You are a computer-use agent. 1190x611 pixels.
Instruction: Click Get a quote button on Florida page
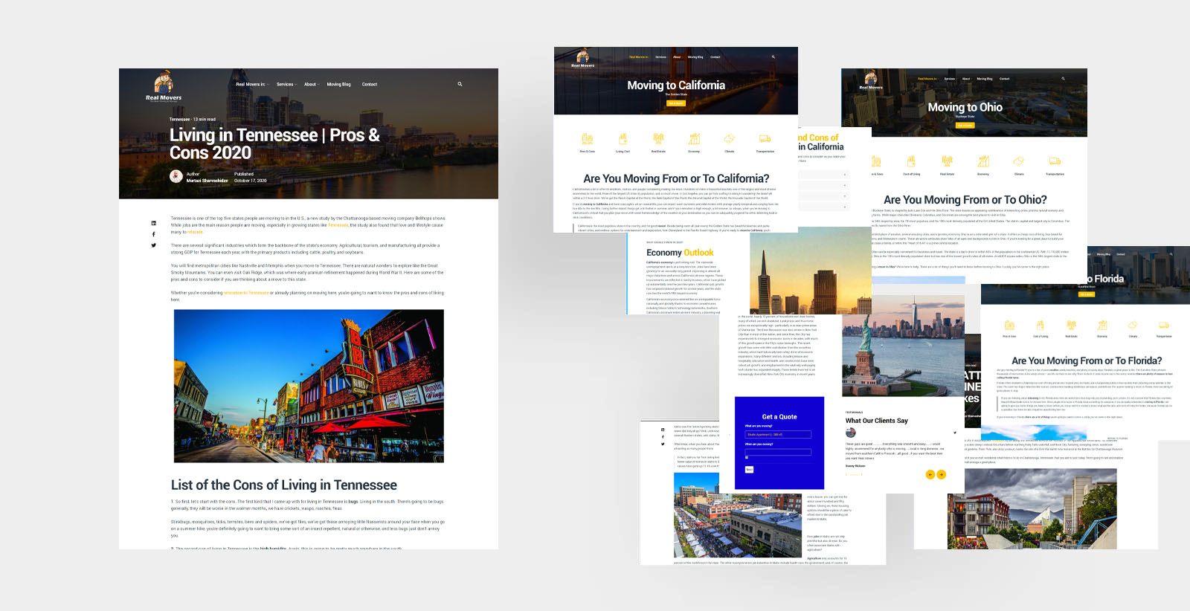click(x=1087, y=294)
